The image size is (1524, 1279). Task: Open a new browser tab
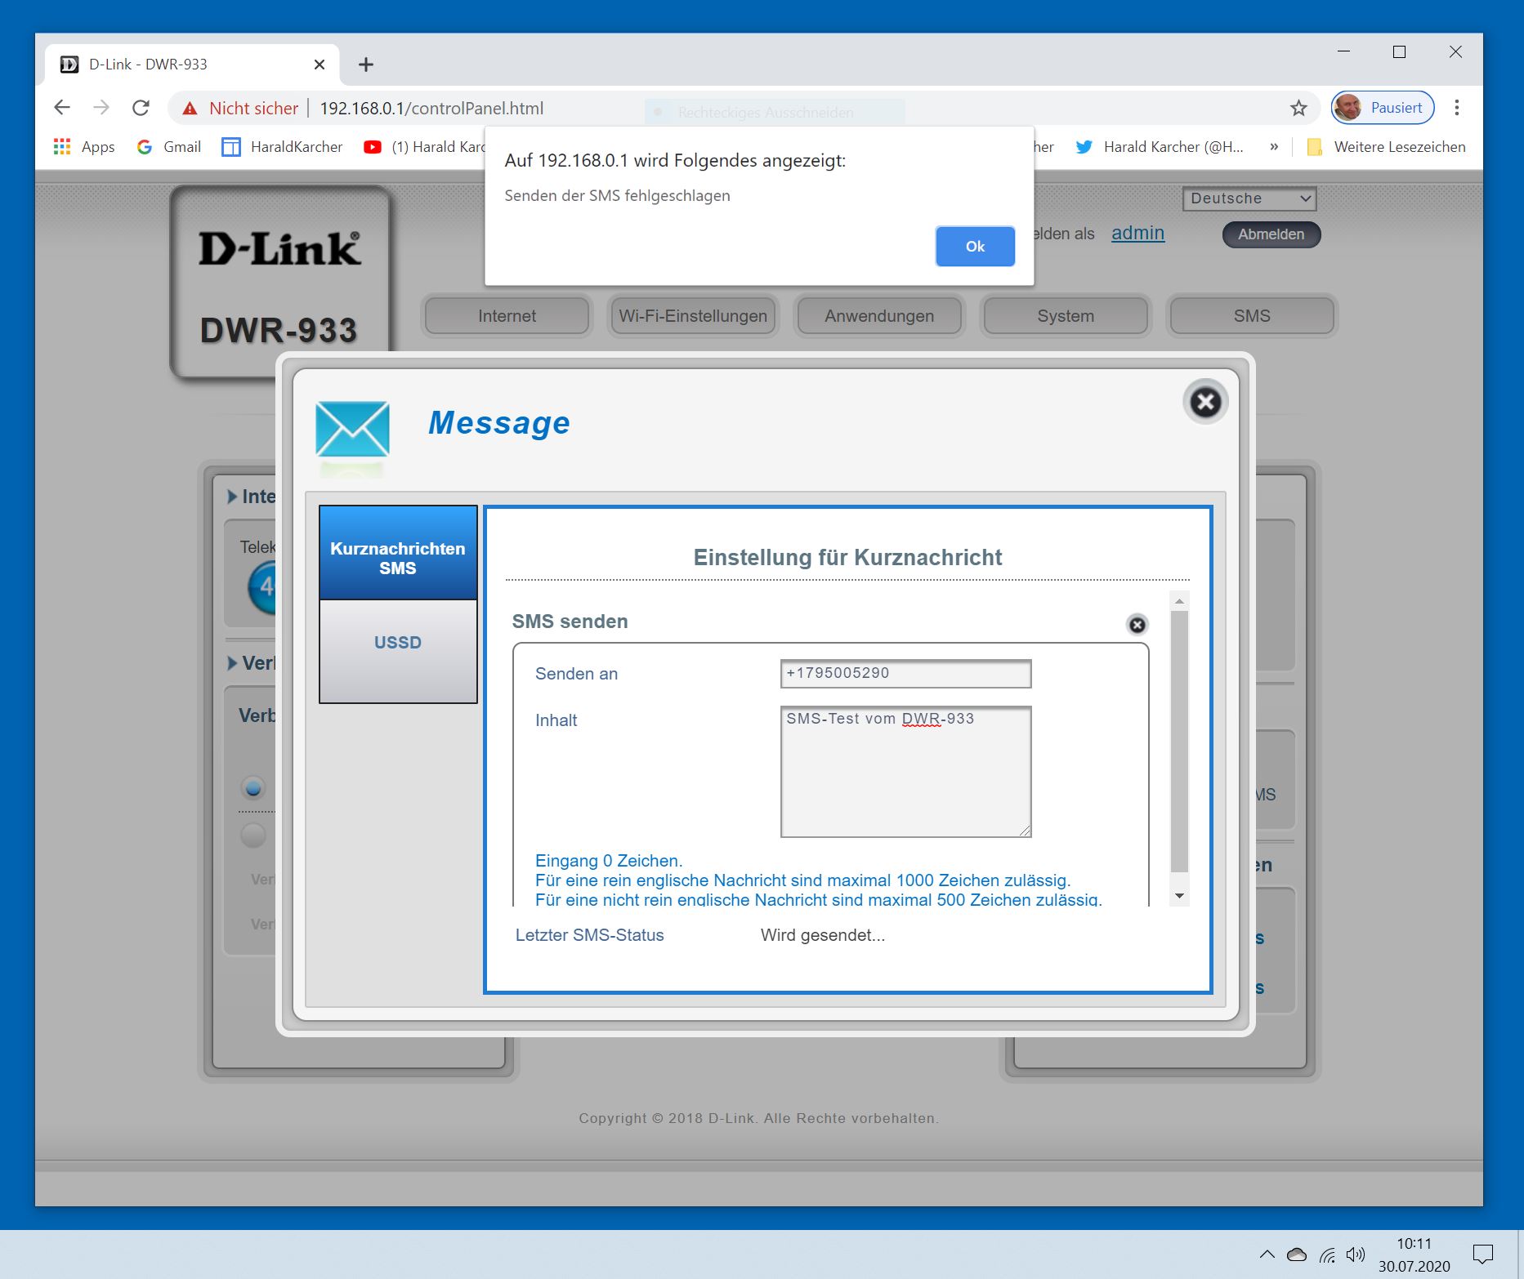[x=366, y=65]
